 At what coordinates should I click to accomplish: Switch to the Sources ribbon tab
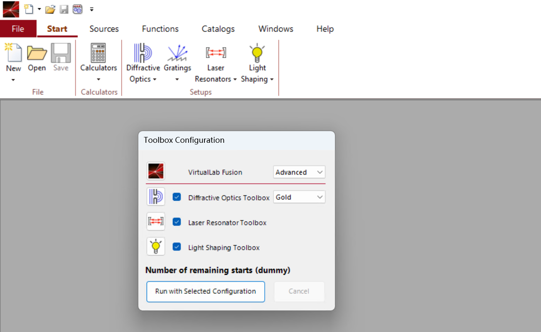[104, 29]
